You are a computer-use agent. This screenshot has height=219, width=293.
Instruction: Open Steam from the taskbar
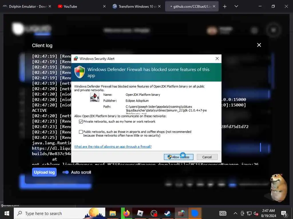point(167,213)
